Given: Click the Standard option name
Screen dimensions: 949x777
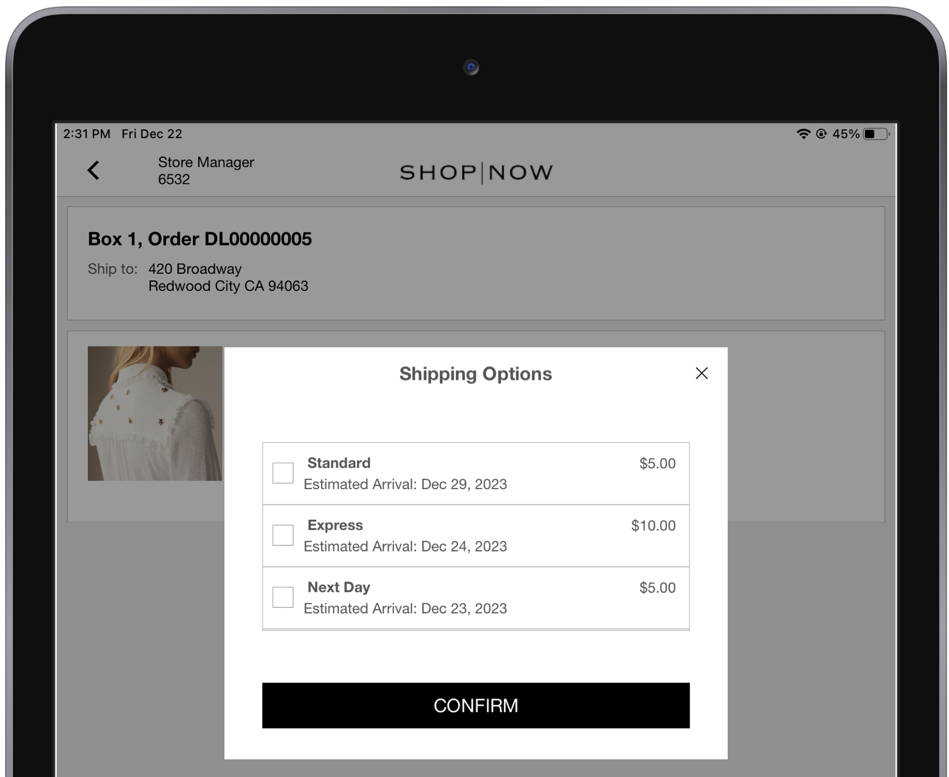Looking at the screenshot, I should click(339, 463).
